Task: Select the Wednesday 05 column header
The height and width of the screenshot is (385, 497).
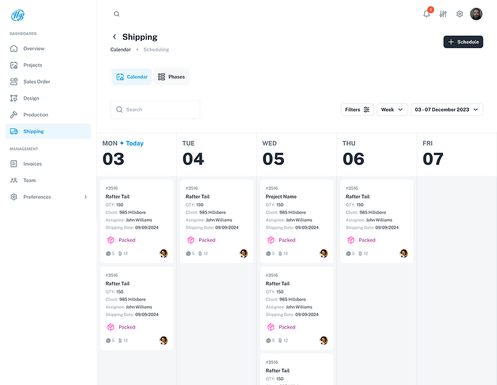Action: [296, 155]
